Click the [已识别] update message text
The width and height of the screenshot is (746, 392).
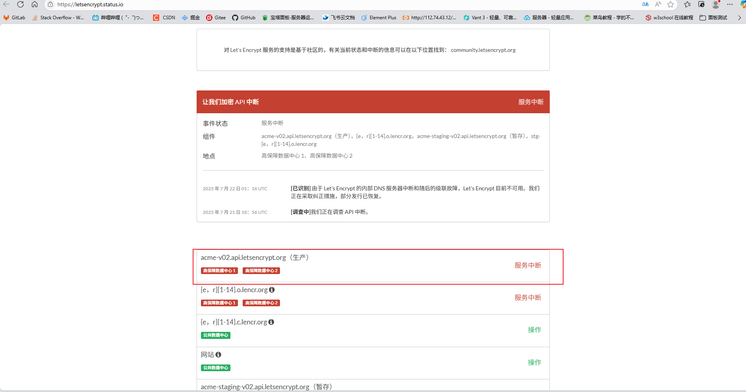tap(415, 192)
